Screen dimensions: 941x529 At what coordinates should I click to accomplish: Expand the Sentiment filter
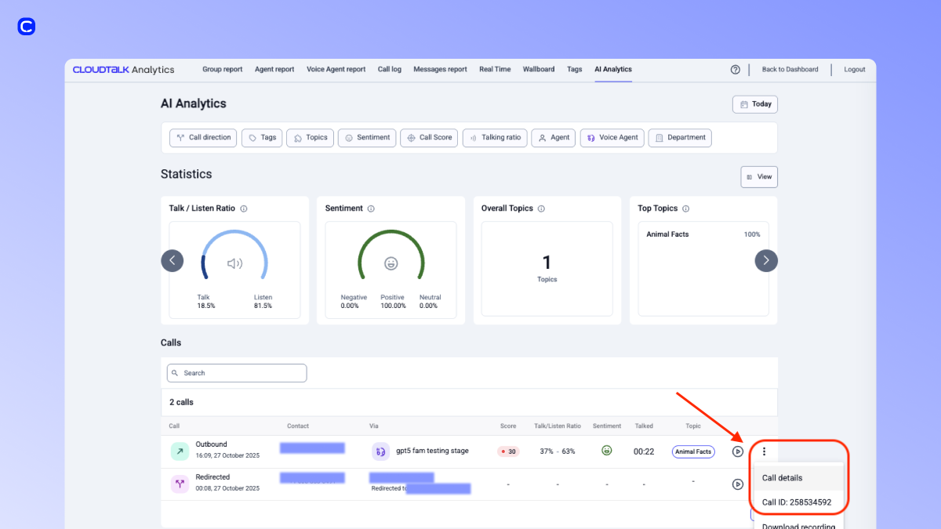(x=366, y=138)
